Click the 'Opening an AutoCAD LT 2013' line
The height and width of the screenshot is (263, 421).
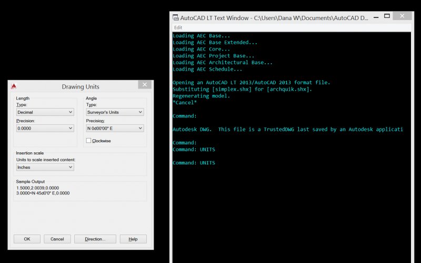click(x=252, y=82)
